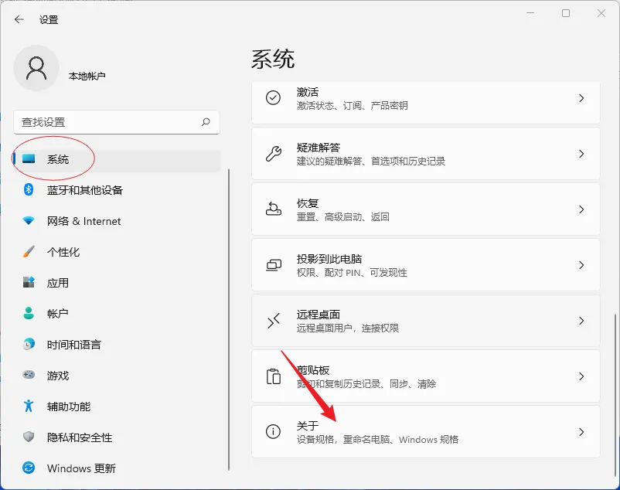The width and height of the screenshot is (620, 490).
Task: Click the right pane vertical scrollbar
Action: click(615, 395)
